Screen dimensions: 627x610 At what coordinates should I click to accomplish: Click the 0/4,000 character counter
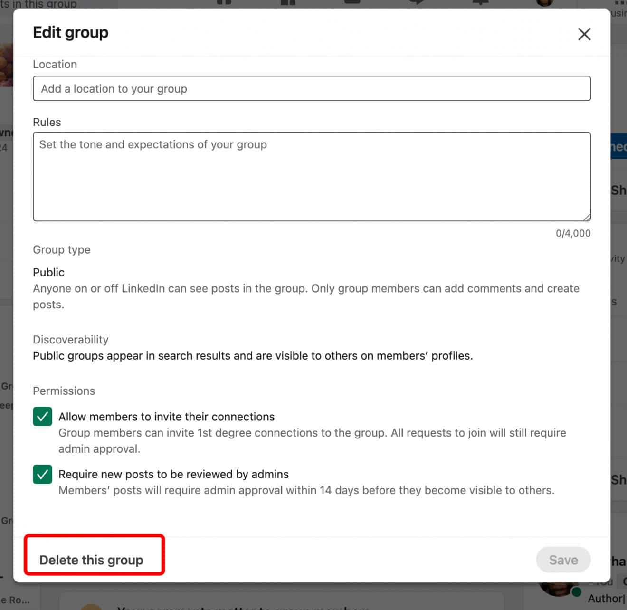(573, 233)
